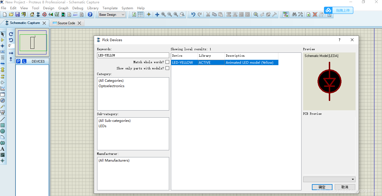Viewport: 382px width, 196px height.
Task: Open the File menu
Action: (4, 8)
